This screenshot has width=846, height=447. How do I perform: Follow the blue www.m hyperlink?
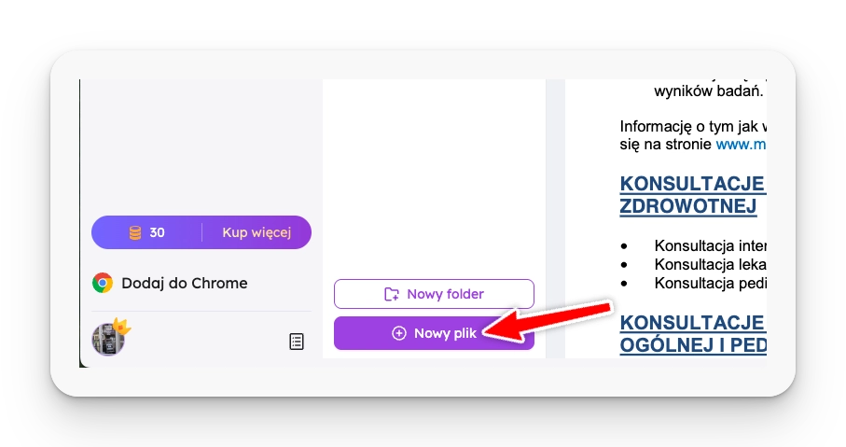coord(741,145)
